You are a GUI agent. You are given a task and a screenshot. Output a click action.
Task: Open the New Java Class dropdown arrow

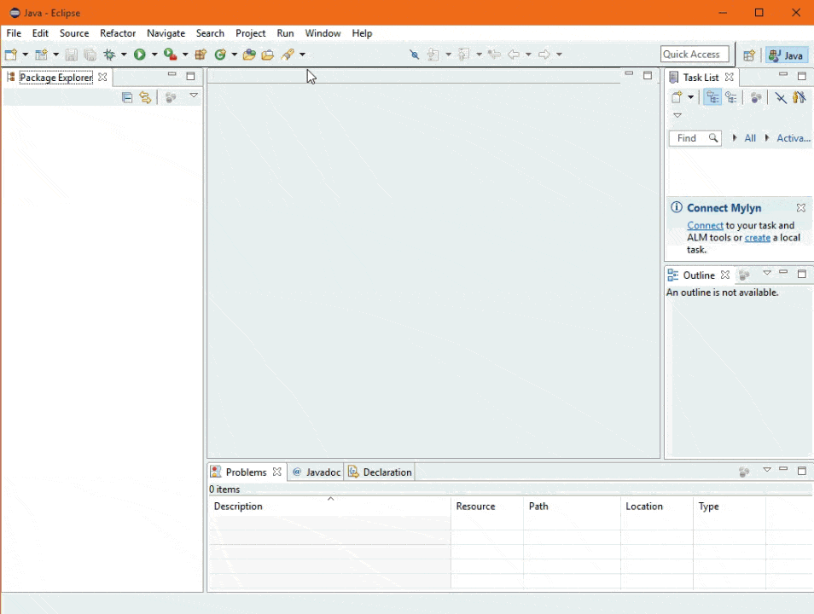234,55
